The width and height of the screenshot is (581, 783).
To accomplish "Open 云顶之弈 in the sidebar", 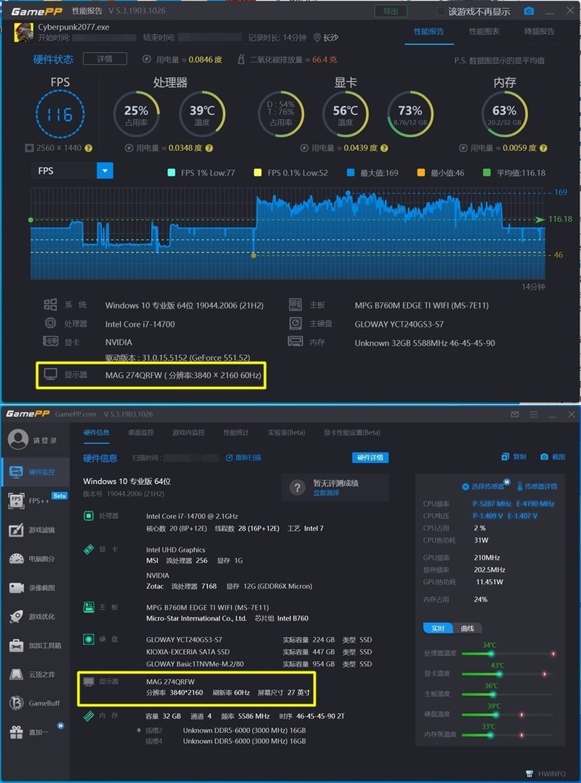I will pyautogui.click(x=35, y=675).
